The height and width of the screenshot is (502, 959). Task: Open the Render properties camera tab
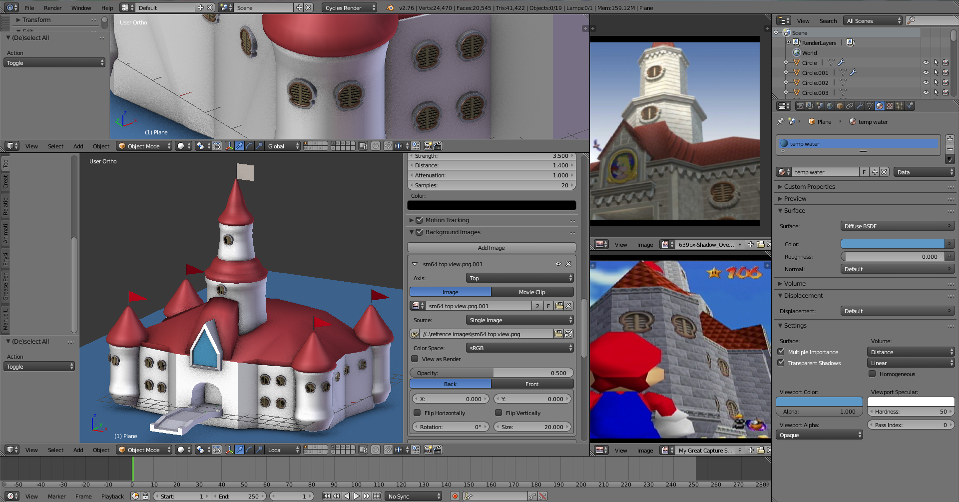pos(800,106)
